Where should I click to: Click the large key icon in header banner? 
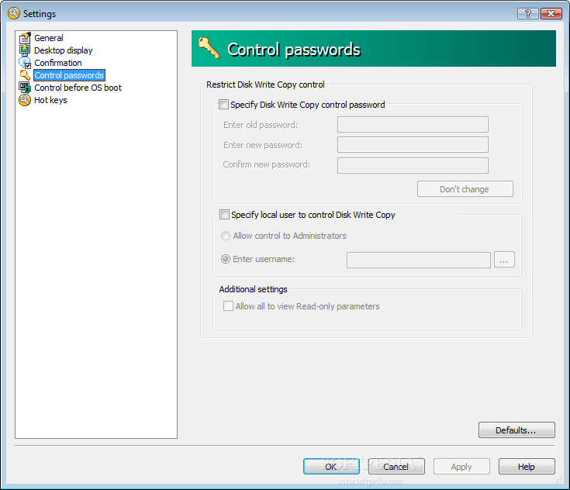pyautogui.click(x=209, y=48)
